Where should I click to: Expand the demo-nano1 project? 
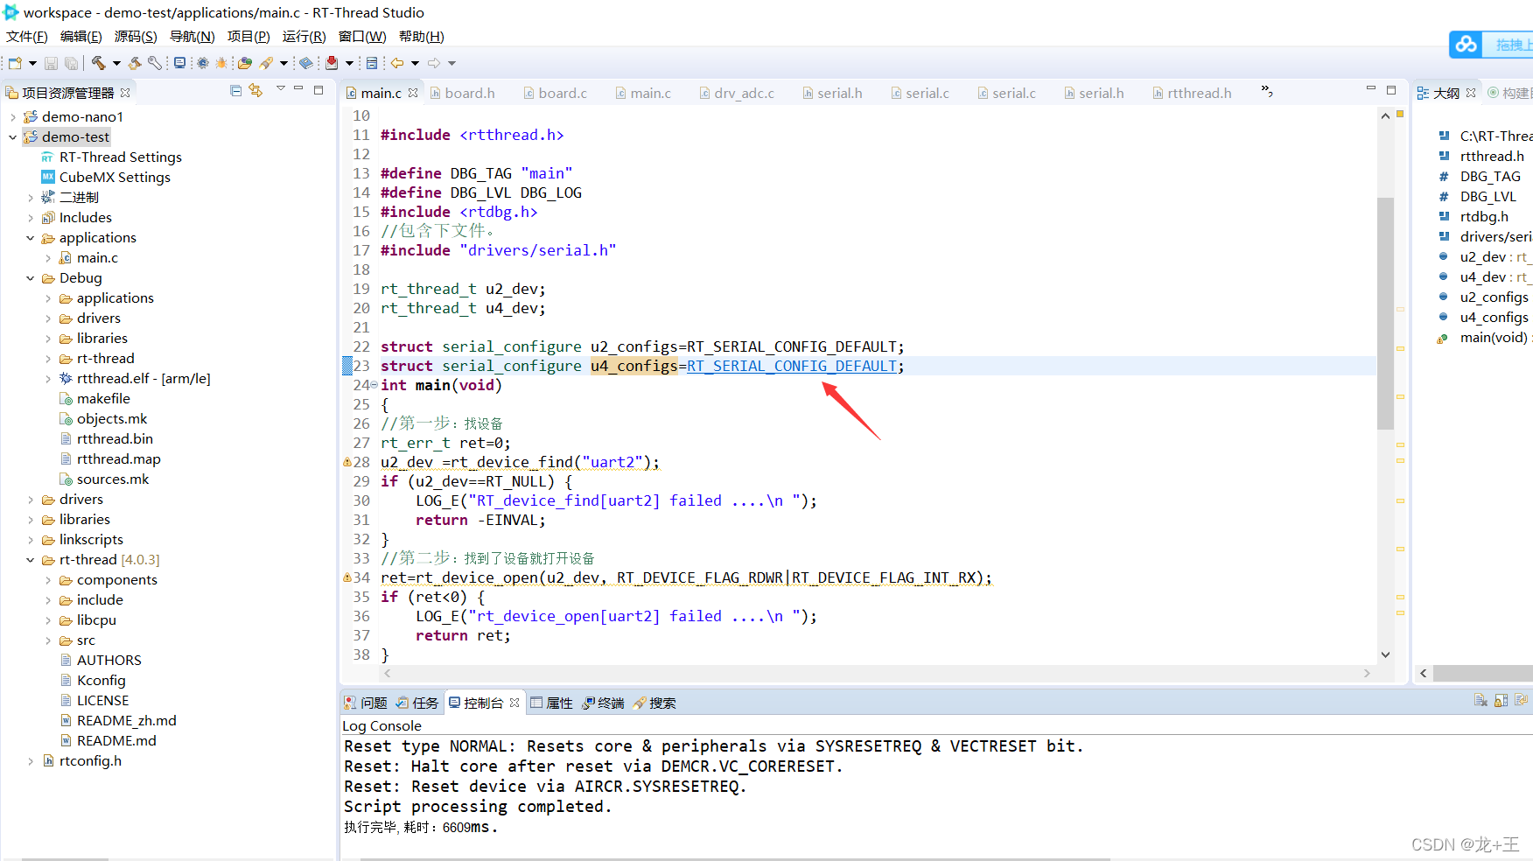(12, 117)
